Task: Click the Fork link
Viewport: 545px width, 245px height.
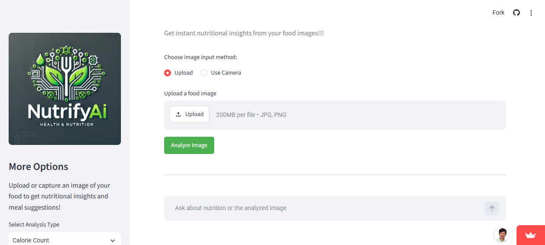Action: (498, 13)
